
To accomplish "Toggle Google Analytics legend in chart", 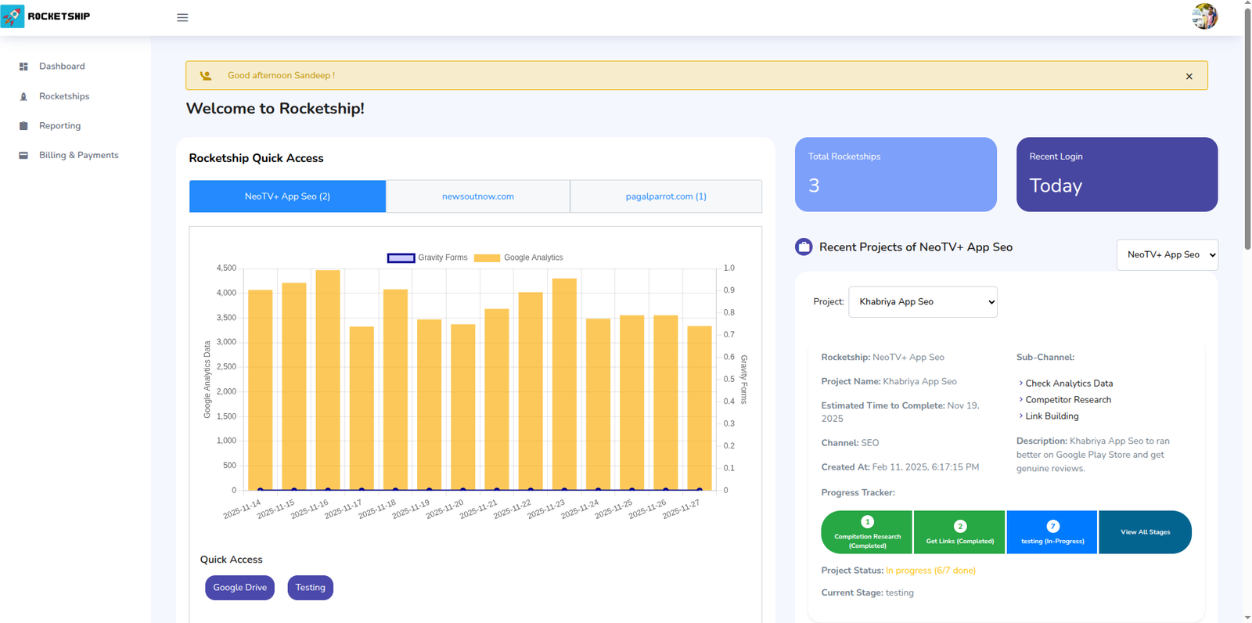I will tap(487, 257).
